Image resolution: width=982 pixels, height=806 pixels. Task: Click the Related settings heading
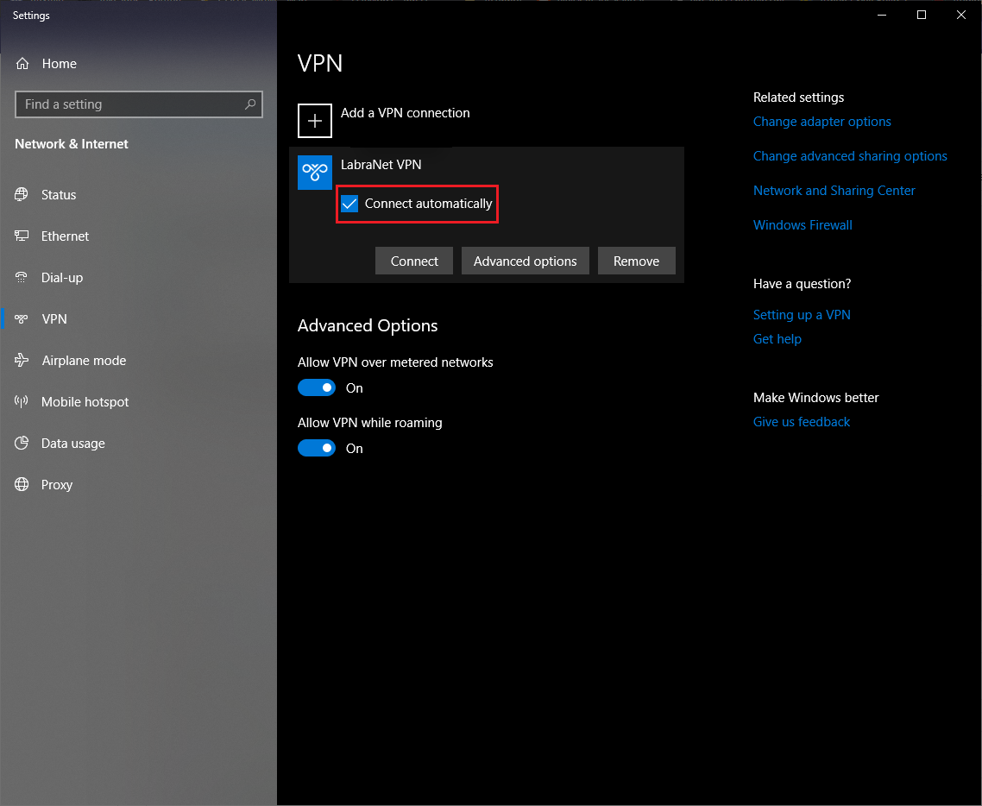(x=798, y=97)
